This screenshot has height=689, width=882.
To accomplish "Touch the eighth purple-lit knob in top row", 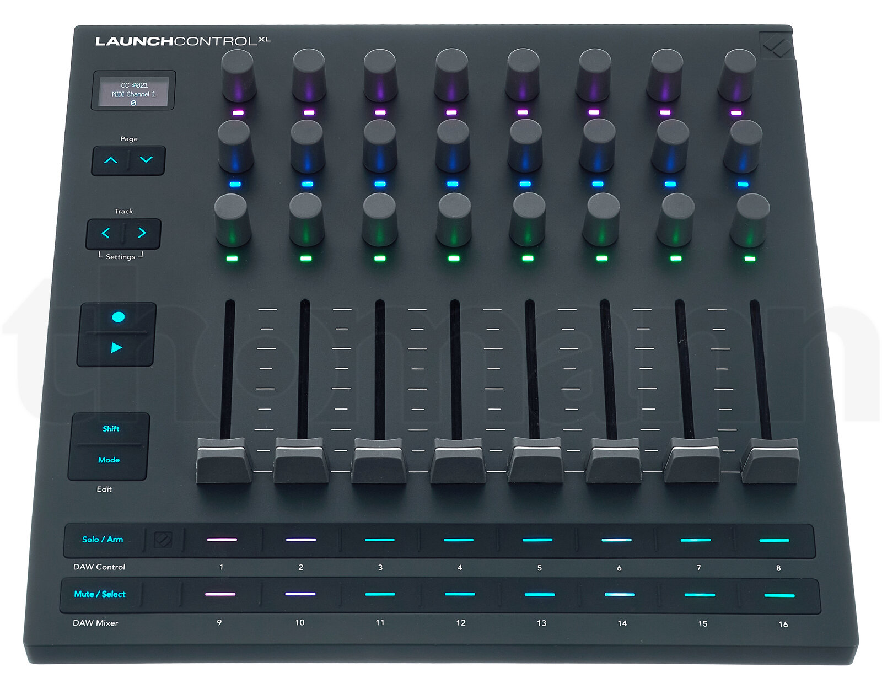I will [739, 76].
